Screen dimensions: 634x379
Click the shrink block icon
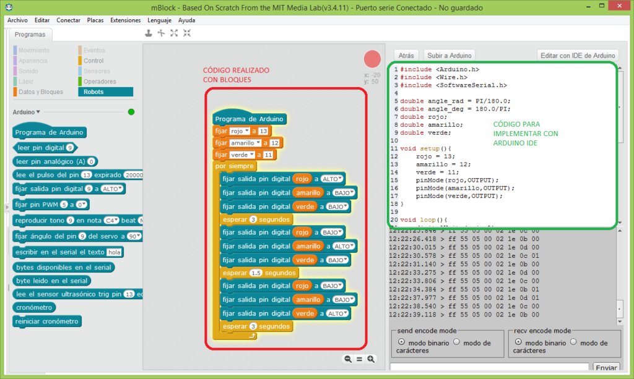point(188,33)
